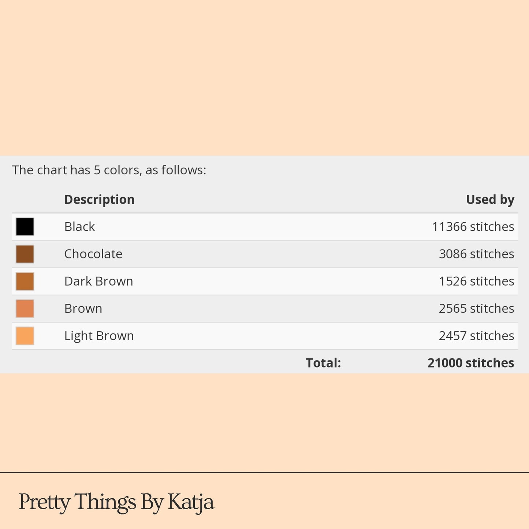Click the Pretty Things By Katja text
Viewport: 529px width, 529px height.
(x=116, y=502)
